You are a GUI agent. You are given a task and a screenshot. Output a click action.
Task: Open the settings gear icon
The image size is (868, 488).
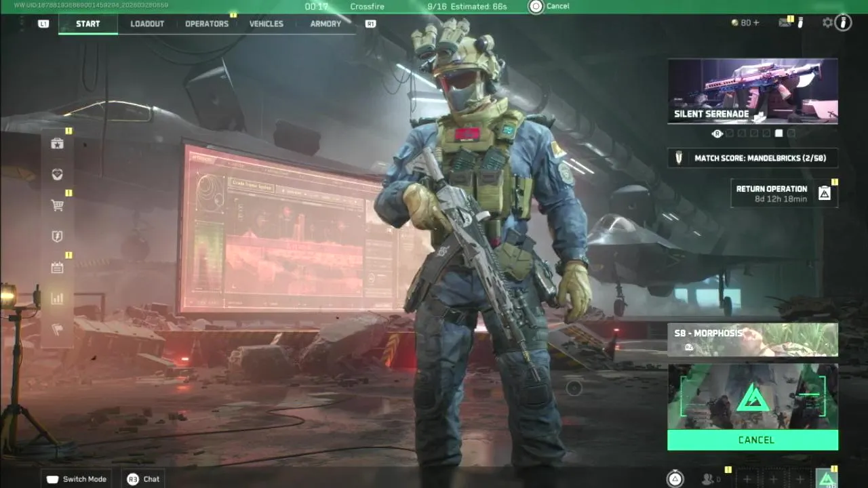tap(827, 22)
